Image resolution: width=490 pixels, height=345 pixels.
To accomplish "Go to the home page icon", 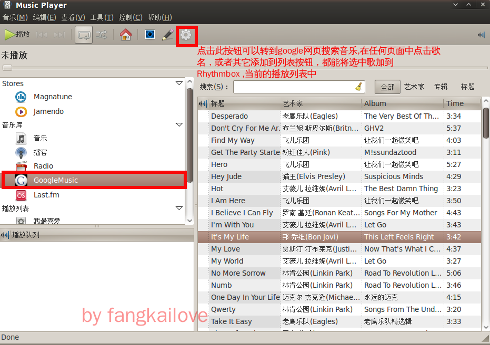I will tap(126, 35).
